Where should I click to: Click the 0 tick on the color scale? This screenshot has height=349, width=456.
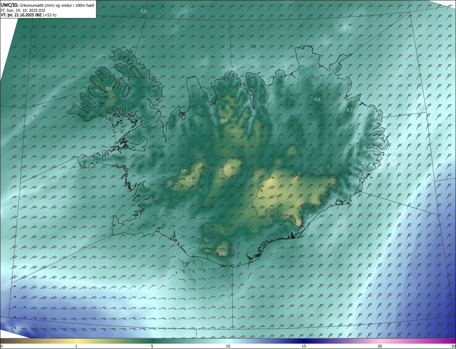point(1,346)
